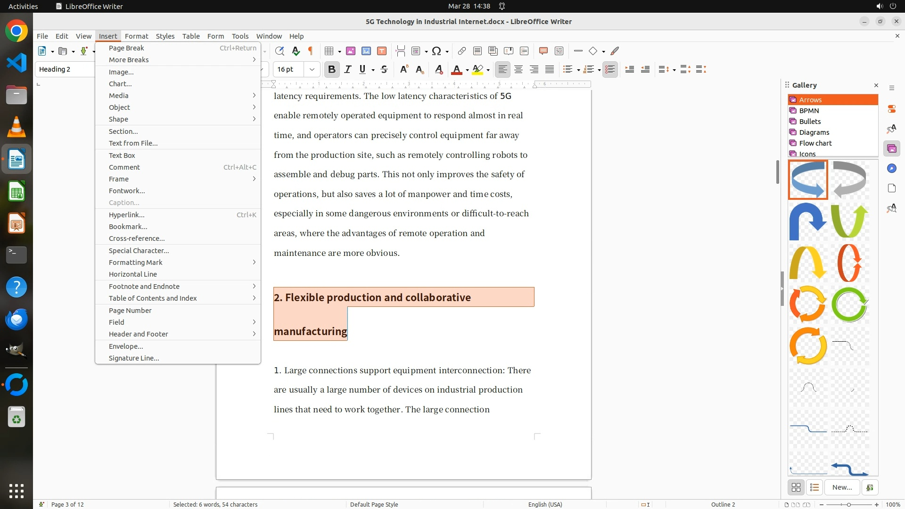
Task: Toggle Bold formatting button
Action: 331,69
